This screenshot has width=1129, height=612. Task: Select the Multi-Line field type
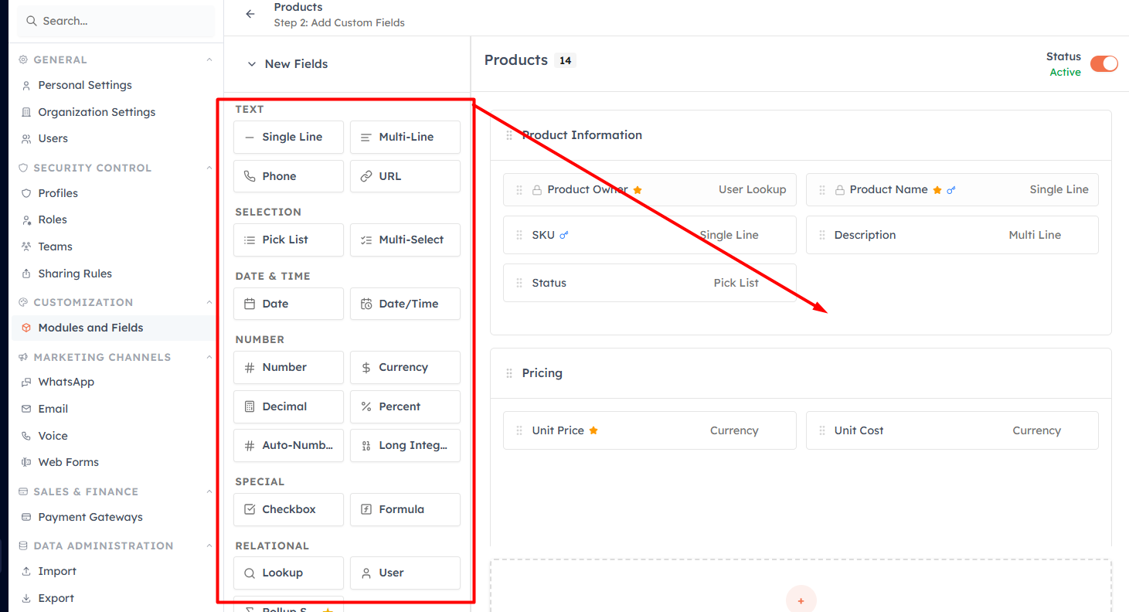click(x=405, y=137)
